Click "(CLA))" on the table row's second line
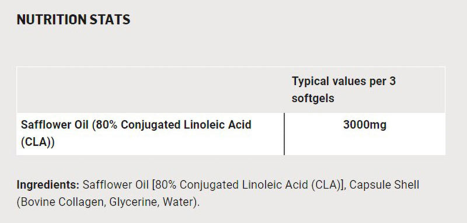 click(38, 142)
